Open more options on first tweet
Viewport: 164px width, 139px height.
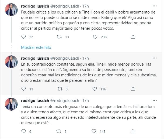click(x=154, y=6)
